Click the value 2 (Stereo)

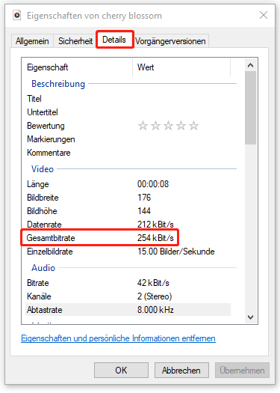pyautogui.click(x=155, y=296)
